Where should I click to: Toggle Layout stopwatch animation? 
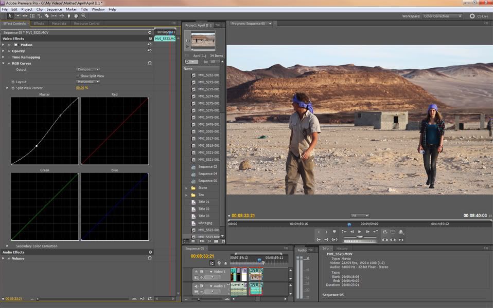13,82
